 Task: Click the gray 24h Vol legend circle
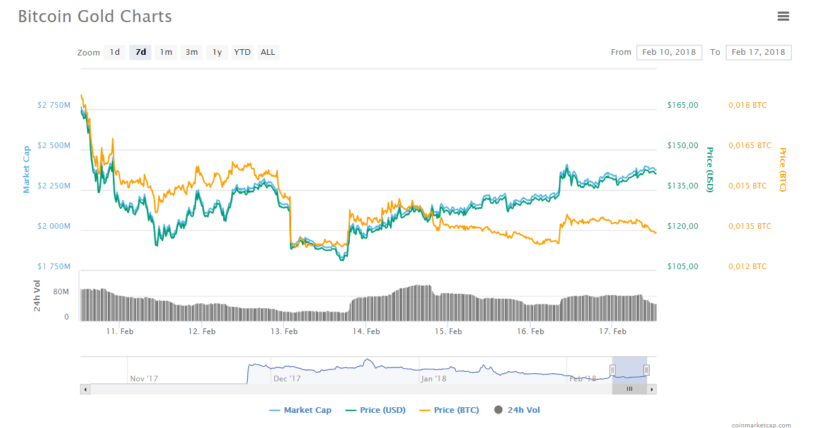click(498, 410)
